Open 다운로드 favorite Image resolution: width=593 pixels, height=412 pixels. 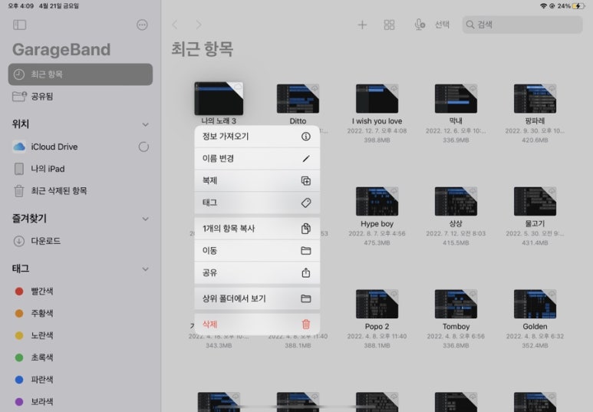tap(81, 241)
